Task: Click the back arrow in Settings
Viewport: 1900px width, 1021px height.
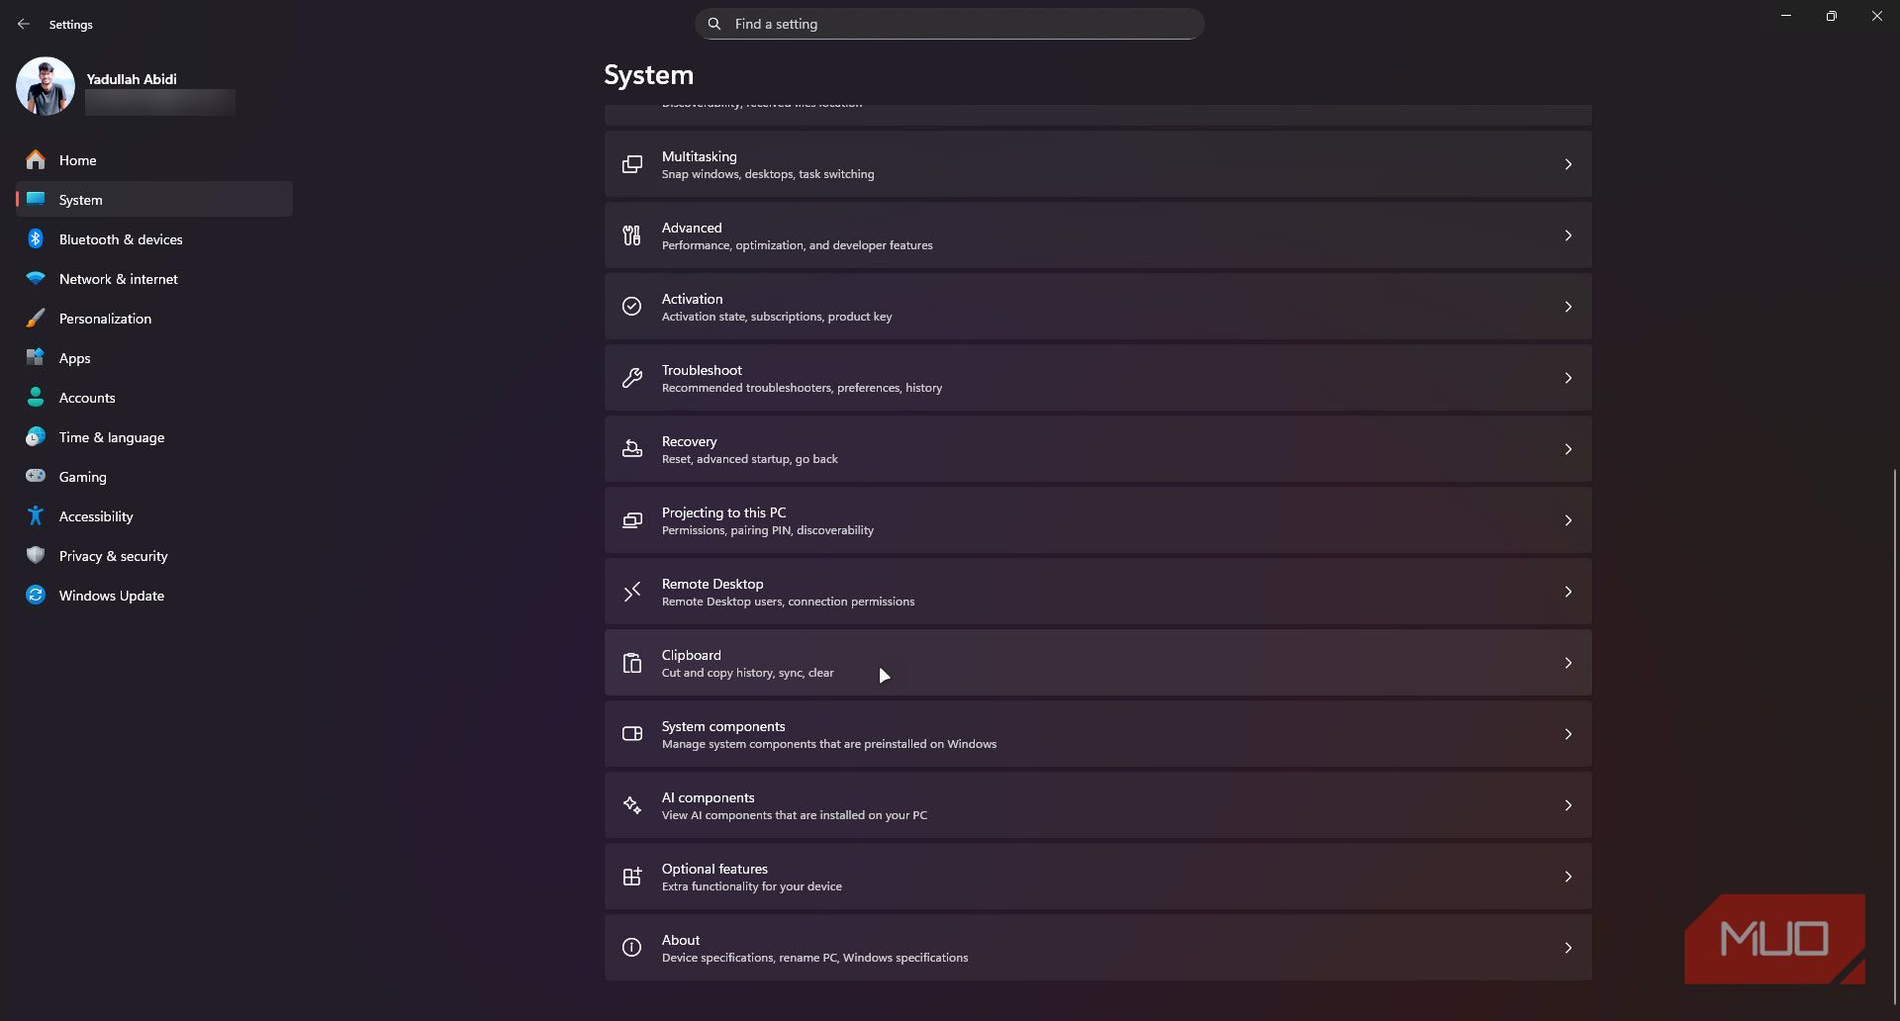Action: [x=24, y=24]
